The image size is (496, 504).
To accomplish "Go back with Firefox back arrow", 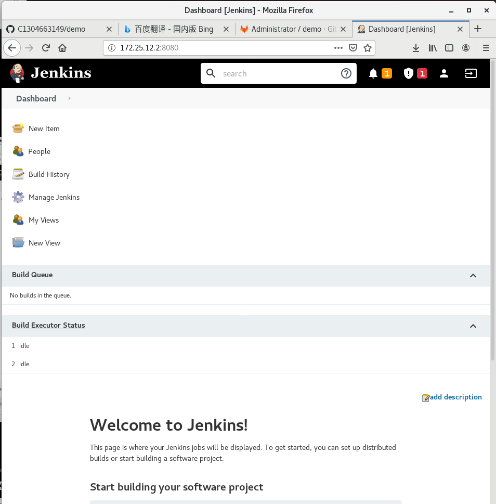I will [x=12, y=48].
